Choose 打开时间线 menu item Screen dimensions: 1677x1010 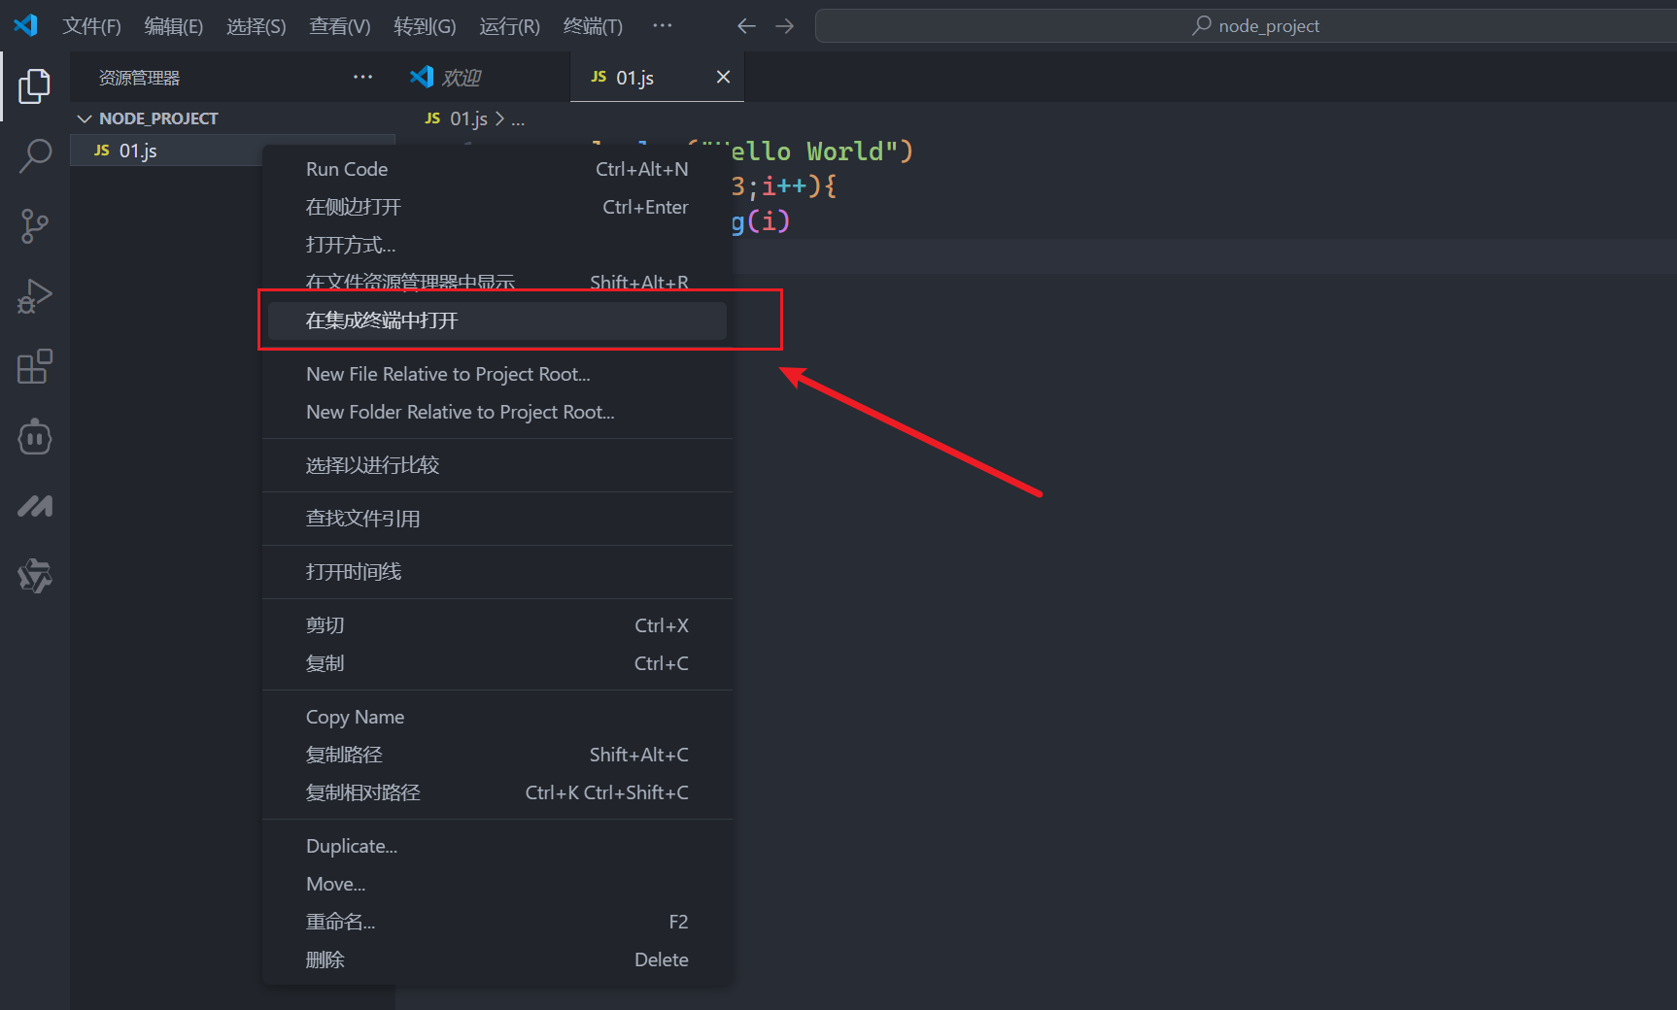coord(496,572)
